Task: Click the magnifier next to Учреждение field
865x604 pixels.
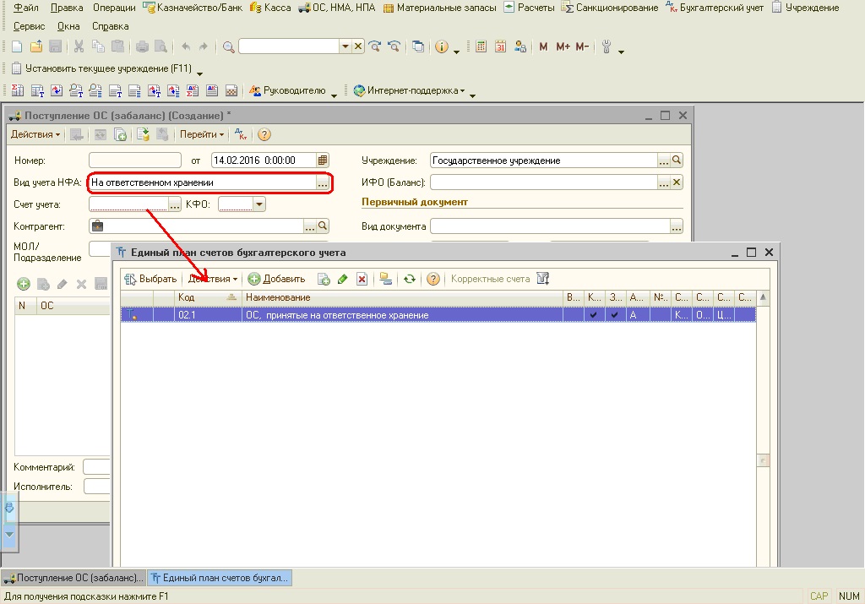Action: coord(677,161)
